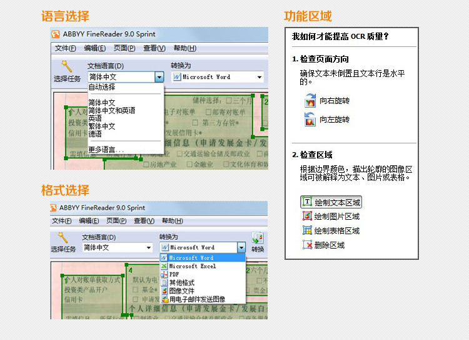Pick 简体中文和英语 from the language list
The image size is (469, 340).
[x=111, y=110]
